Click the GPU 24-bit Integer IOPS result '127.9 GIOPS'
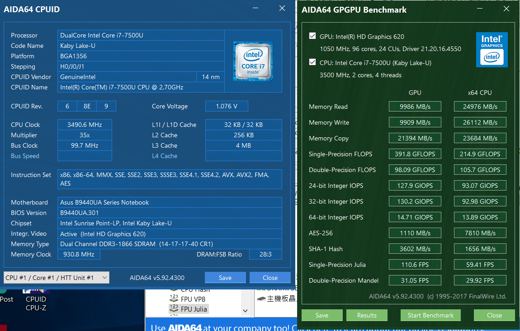520x331 pixels. [415, 186]
